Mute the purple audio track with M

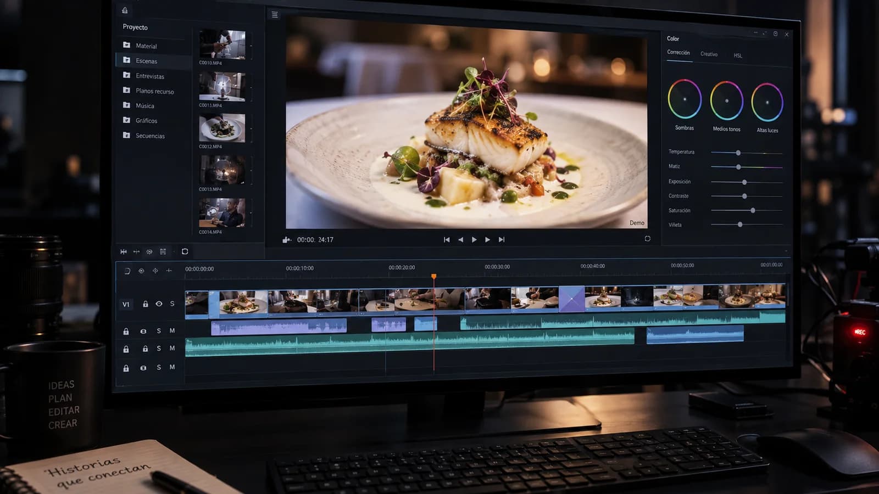tap(172, 330)
